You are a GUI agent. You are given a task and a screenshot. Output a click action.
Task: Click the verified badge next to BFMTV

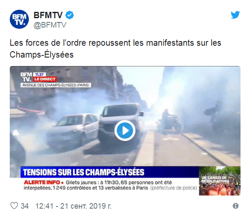(70, 15)
